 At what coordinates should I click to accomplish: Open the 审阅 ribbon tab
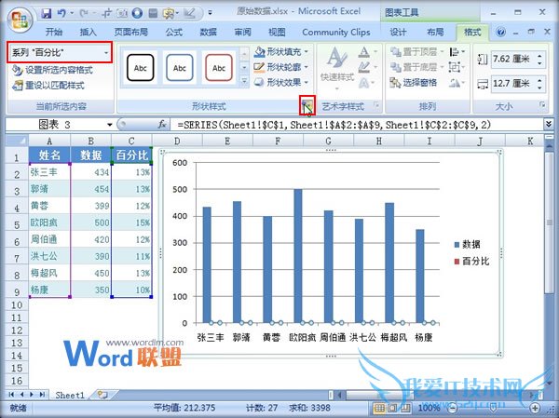pyautogui.click(x=242, y=33)
